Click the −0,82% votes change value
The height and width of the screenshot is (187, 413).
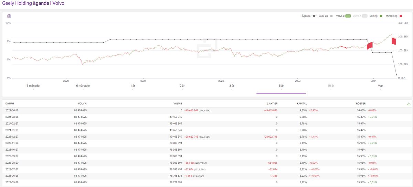[372, 110]
